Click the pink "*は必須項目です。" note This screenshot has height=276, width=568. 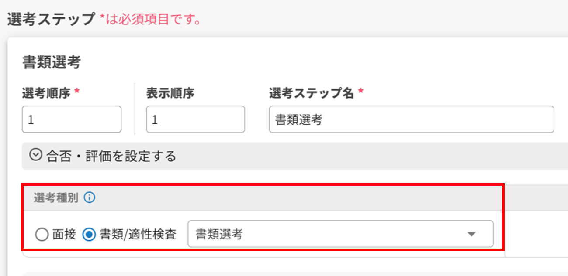pyautogui.click(x=150, y=20)
